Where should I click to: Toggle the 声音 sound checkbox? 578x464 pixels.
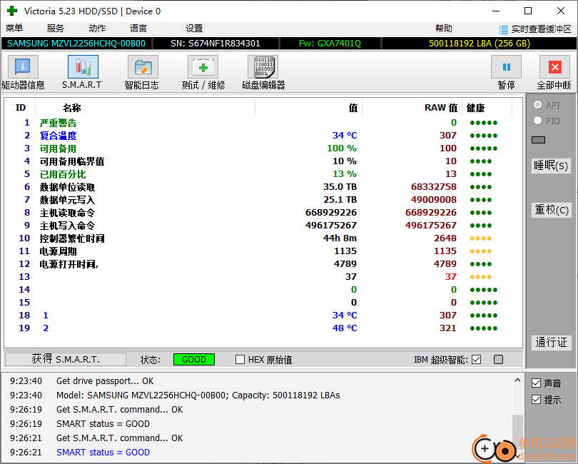pos(537,383)
